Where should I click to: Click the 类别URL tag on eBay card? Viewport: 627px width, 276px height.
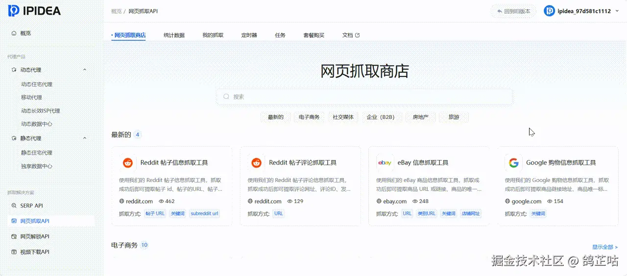[x=426, y=214]
